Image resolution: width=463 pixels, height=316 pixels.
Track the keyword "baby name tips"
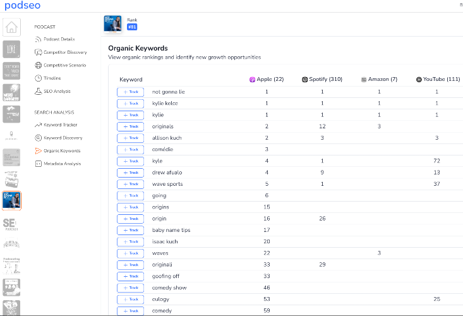tap(131, 230)
